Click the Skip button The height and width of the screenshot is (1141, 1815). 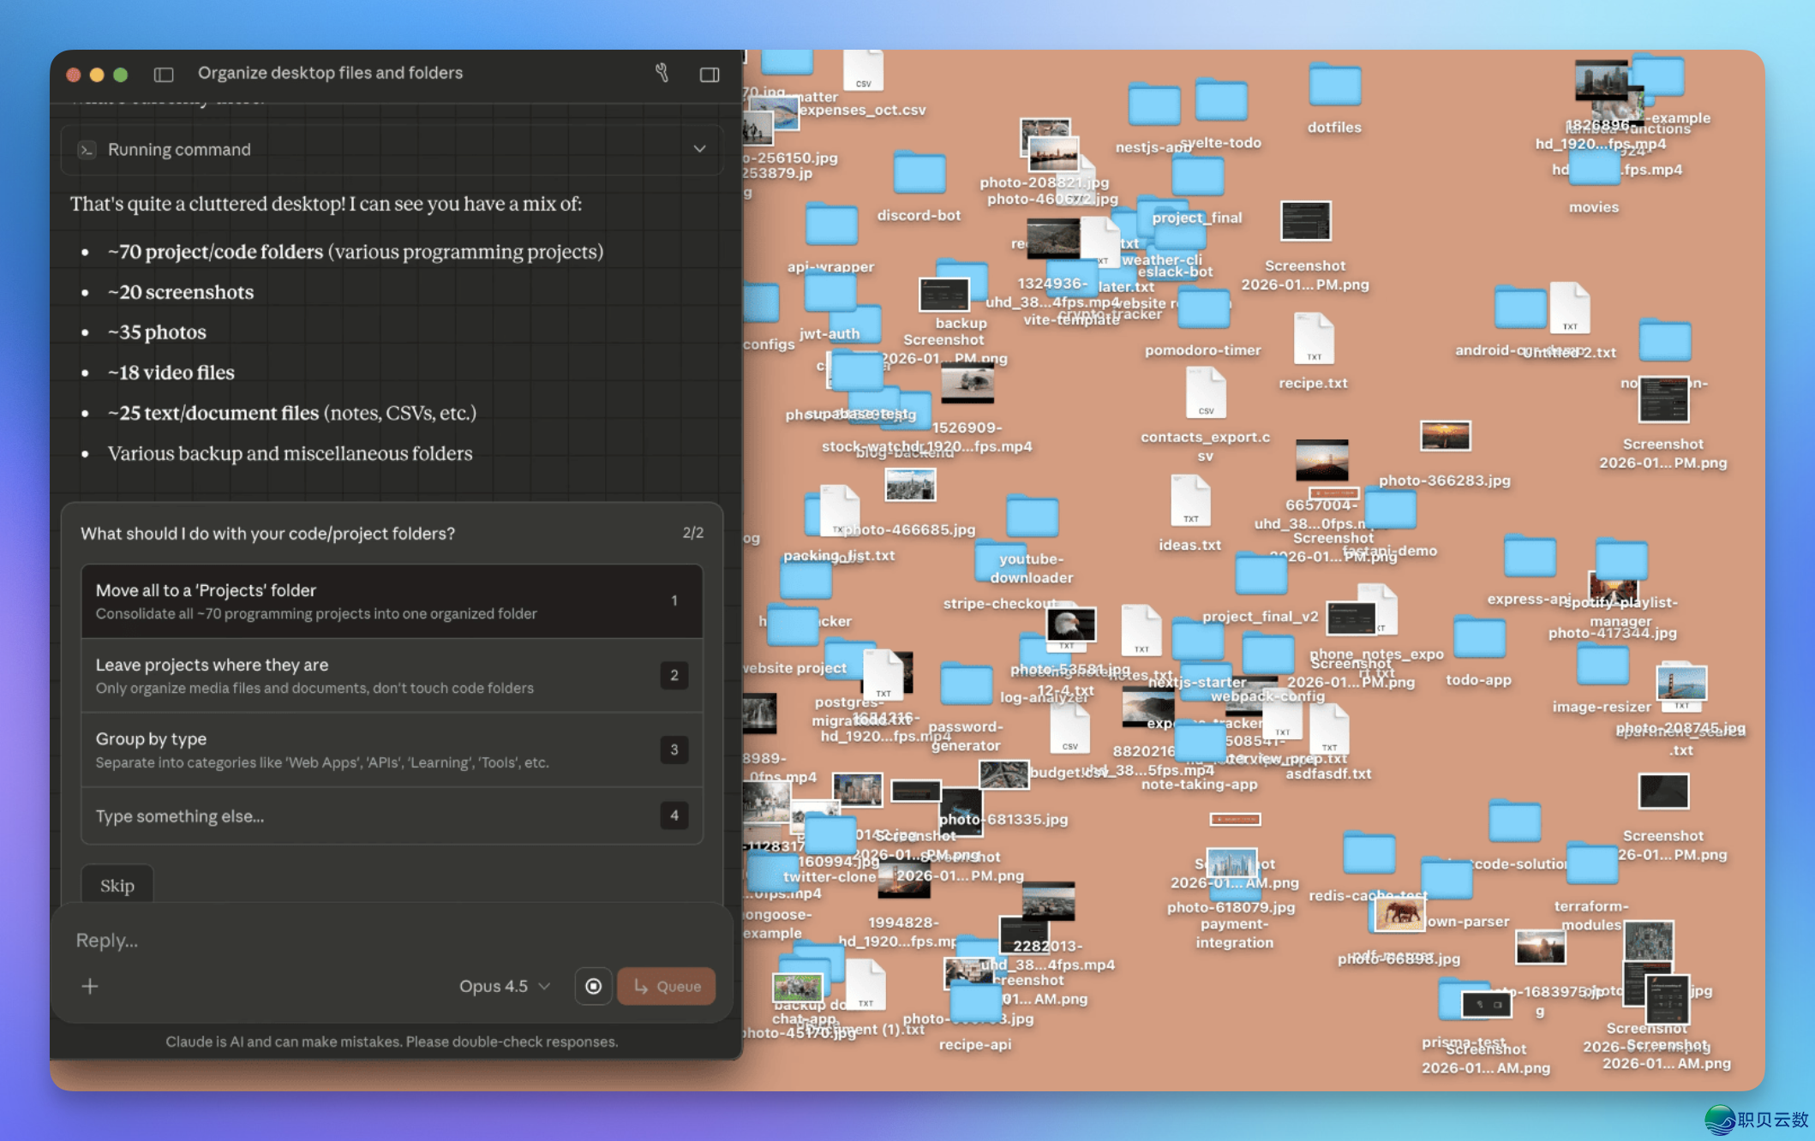pos(117,885)
